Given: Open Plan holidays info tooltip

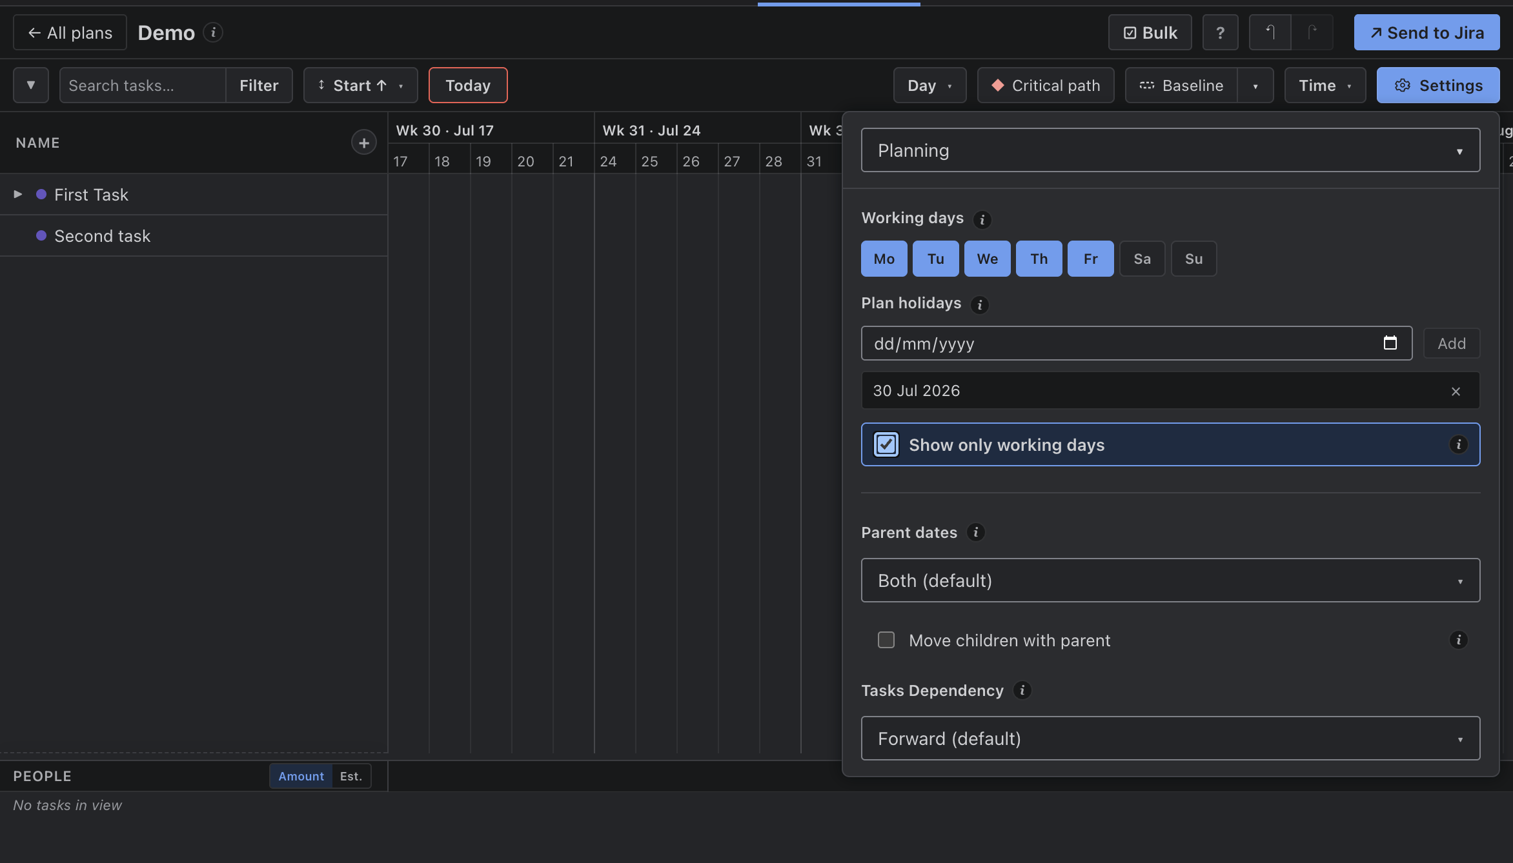Looking at the screenshot, I should click(x=979, y=304).
